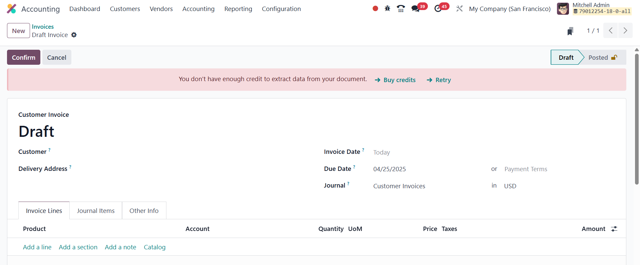Switch to the Other Info tab
Viewport: 640px width, 265px height.
144,211
